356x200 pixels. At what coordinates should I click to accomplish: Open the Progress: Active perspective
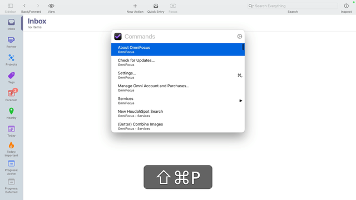11,168
